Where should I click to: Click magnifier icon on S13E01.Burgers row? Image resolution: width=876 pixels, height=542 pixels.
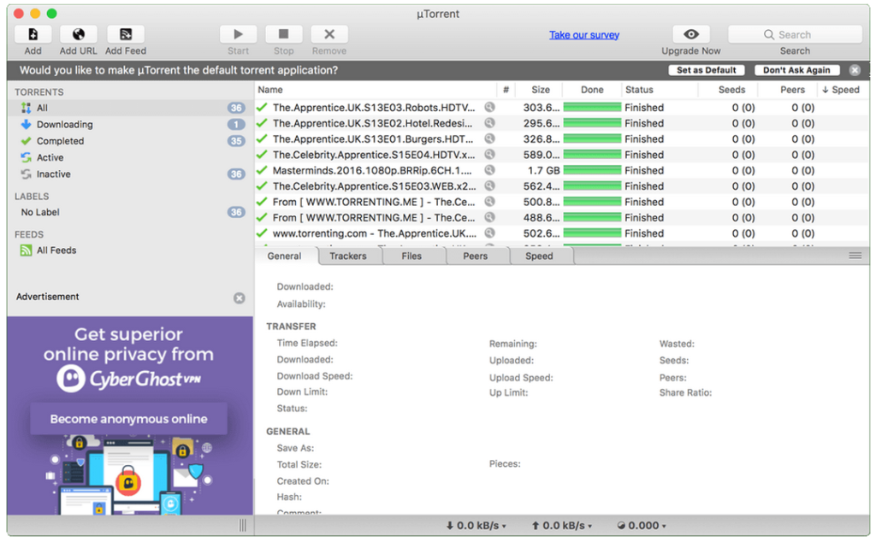[x=489, y=138]
